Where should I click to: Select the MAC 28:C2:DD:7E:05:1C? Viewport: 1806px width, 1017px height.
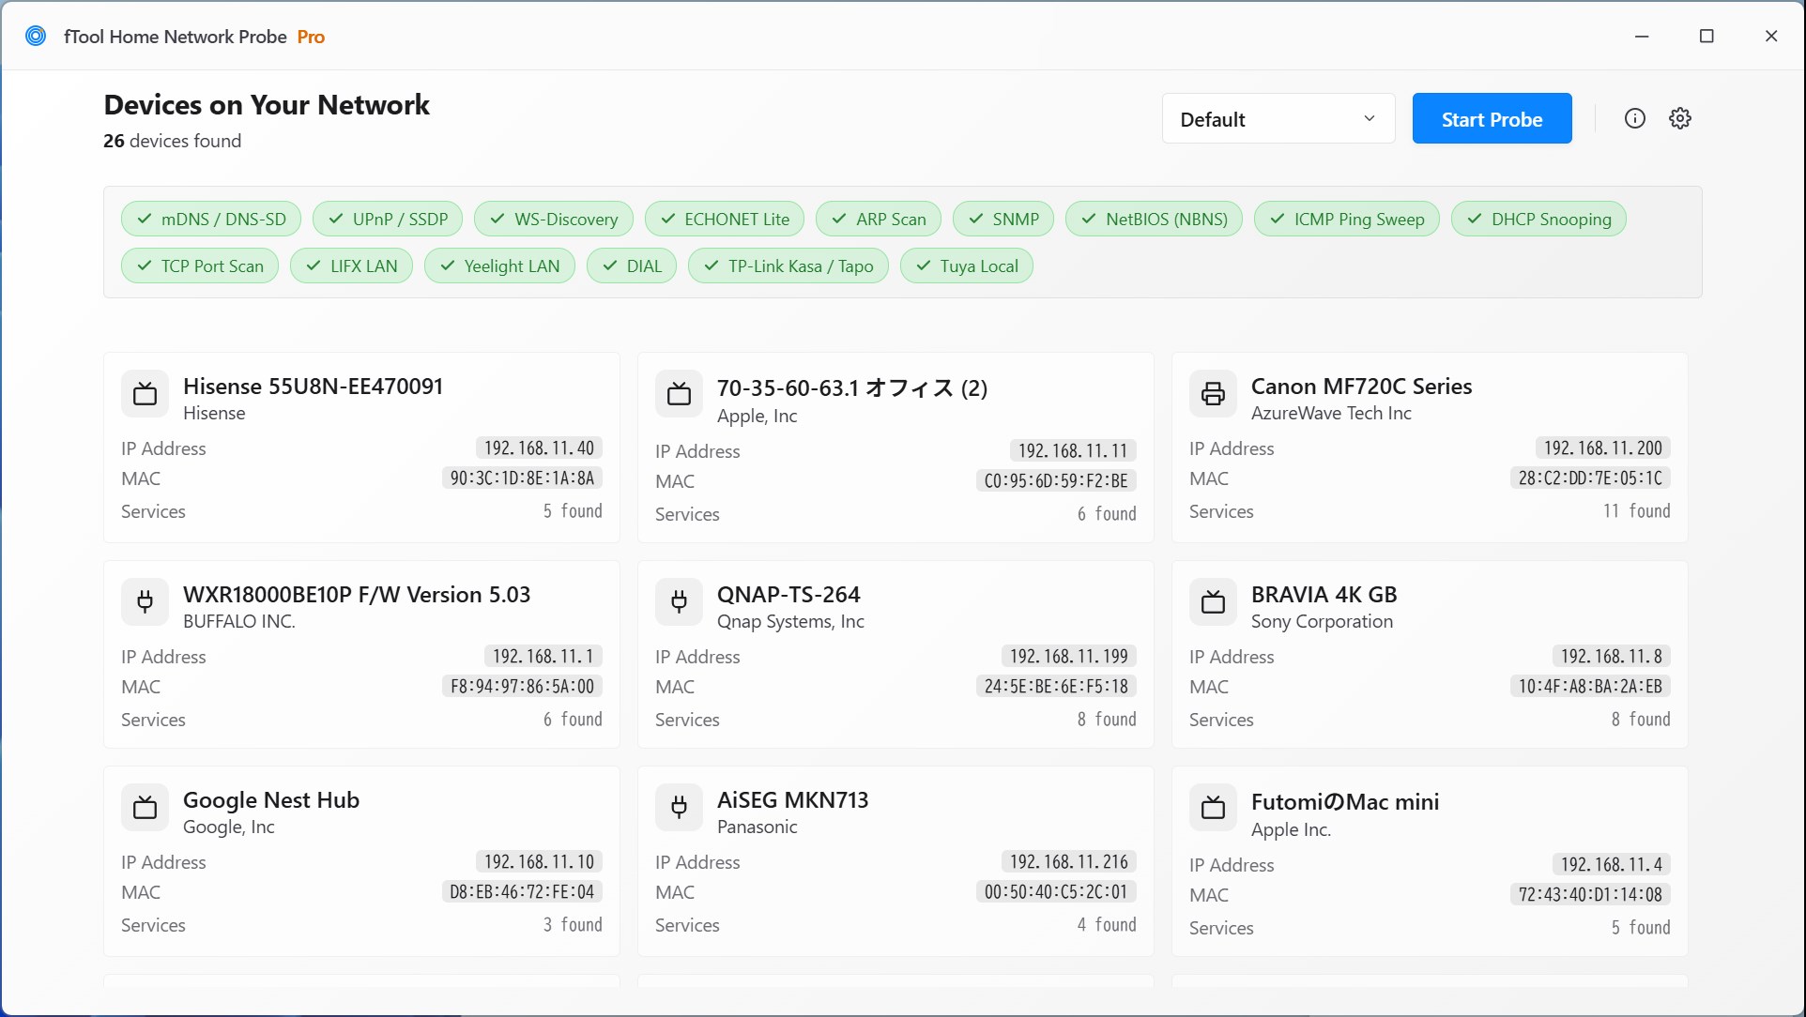(1590, 478)
